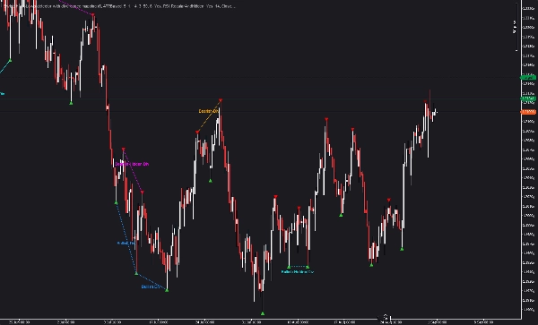Click the price scale axis

(529, 159)
